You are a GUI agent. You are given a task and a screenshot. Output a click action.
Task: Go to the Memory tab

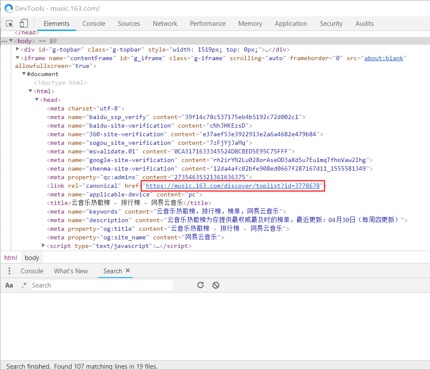tap(250, 24)
